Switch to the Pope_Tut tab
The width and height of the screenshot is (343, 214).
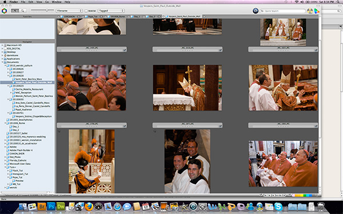pyautogui.click(x=93, y=17)
